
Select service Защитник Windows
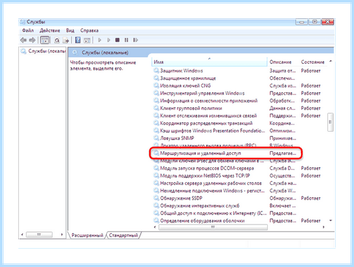click(182, 71)
